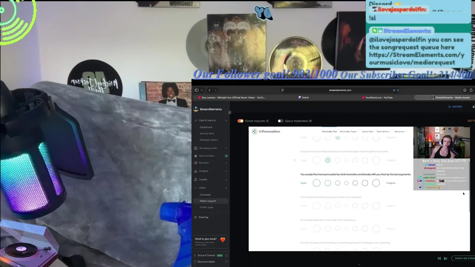
Task: Open Career Suite in the 16Personalities header
Action: [367, 132]
